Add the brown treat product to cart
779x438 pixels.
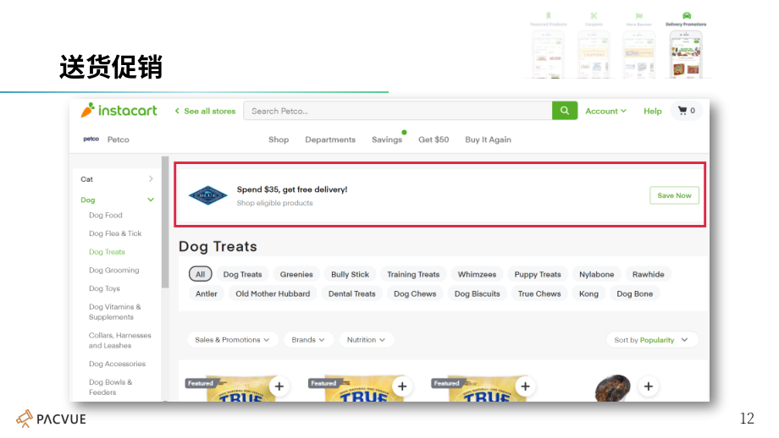[649, 386]
